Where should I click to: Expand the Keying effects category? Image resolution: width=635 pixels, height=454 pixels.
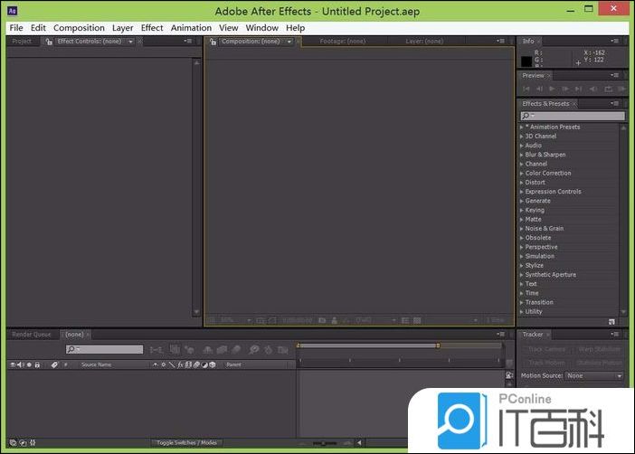522,210
